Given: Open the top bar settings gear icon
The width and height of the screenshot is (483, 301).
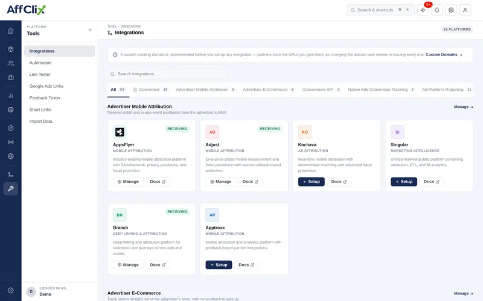Looking at the screenshot, I should [x=451, y=10].
